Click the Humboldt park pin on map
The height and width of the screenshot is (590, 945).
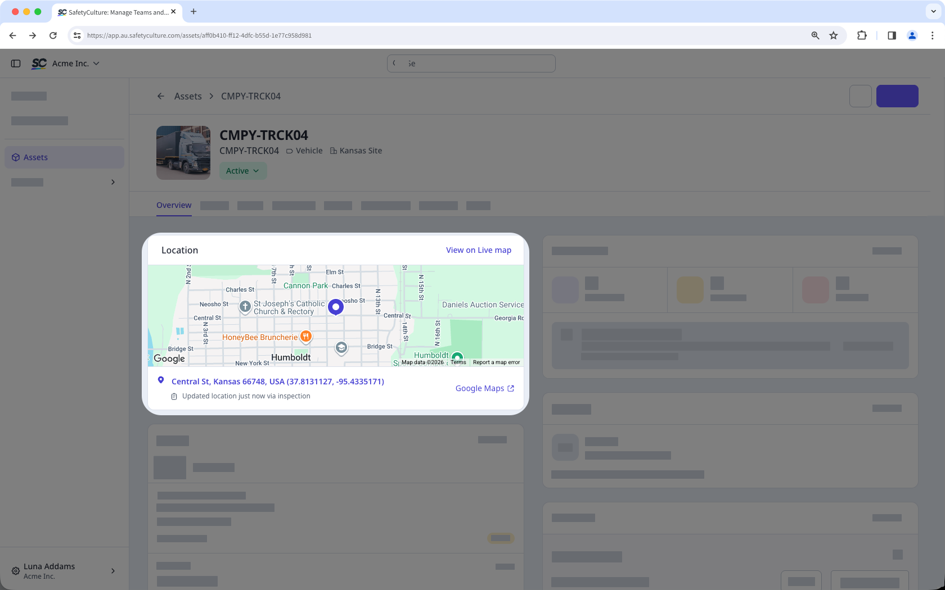(x=457, y=357)
